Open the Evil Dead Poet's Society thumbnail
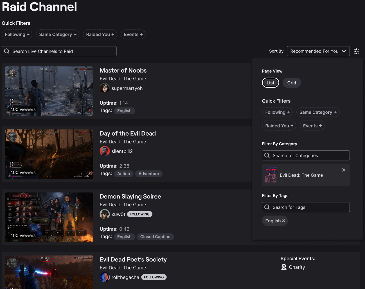The image size is (365, 289). (x=49, y=272)
